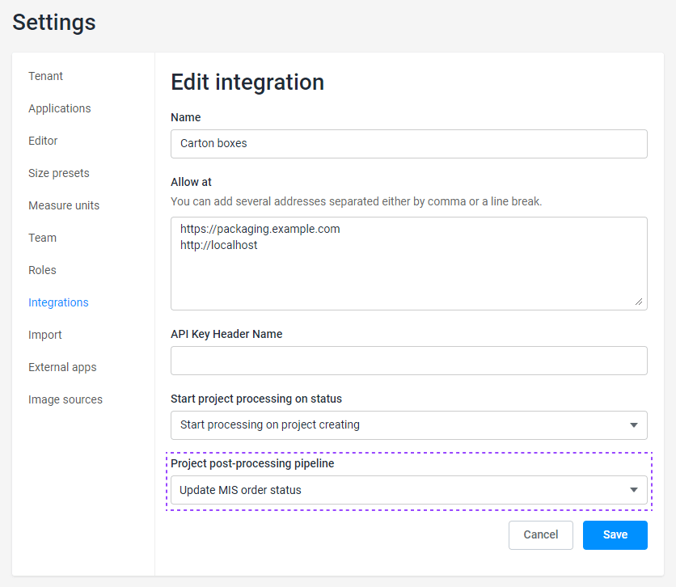This screenshot has height=587, width=676.
Task: Go to Applications in settings sidebar
Action: click(60, 108)
